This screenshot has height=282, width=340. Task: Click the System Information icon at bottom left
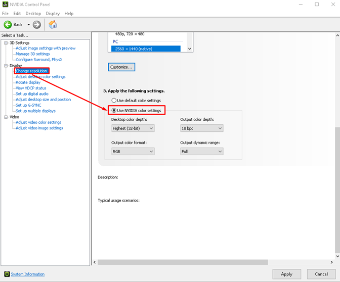pos(6,274)
